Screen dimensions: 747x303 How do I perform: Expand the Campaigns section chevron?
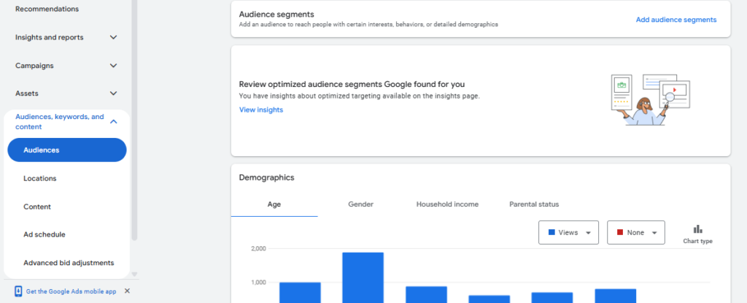pyautogui.click(x=113, y=66)
